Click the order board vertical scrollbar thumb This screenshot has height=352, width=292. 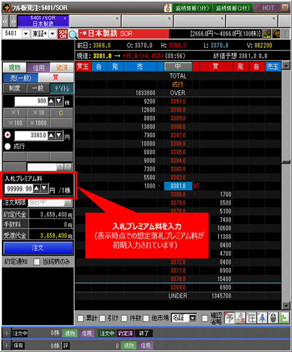click(286, 162)
